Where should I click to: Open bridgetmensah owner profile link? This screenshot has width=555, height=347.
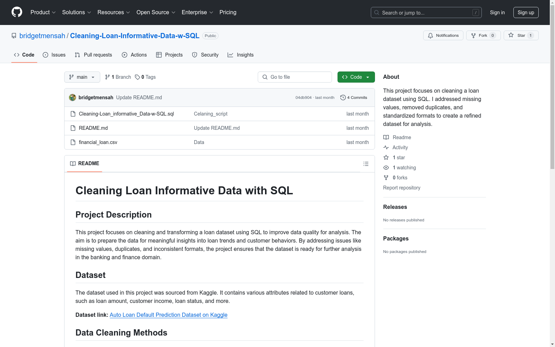[42, 36]
